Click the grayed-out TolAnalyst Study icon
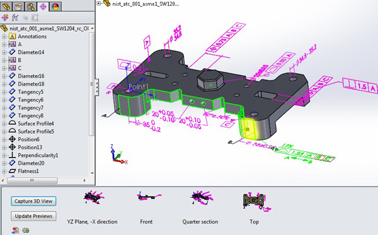Image resolution: width=378 pixels, height=235 pixels. 35,18
